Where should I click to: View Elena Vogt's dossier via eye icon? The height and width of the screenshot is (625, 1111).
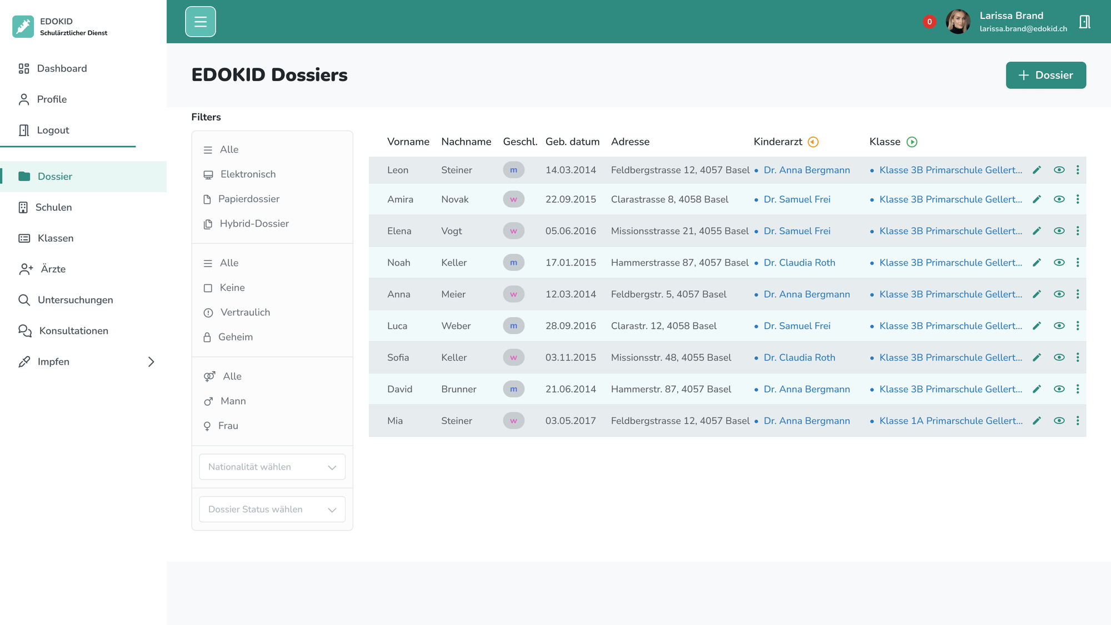click(1059, 231)
